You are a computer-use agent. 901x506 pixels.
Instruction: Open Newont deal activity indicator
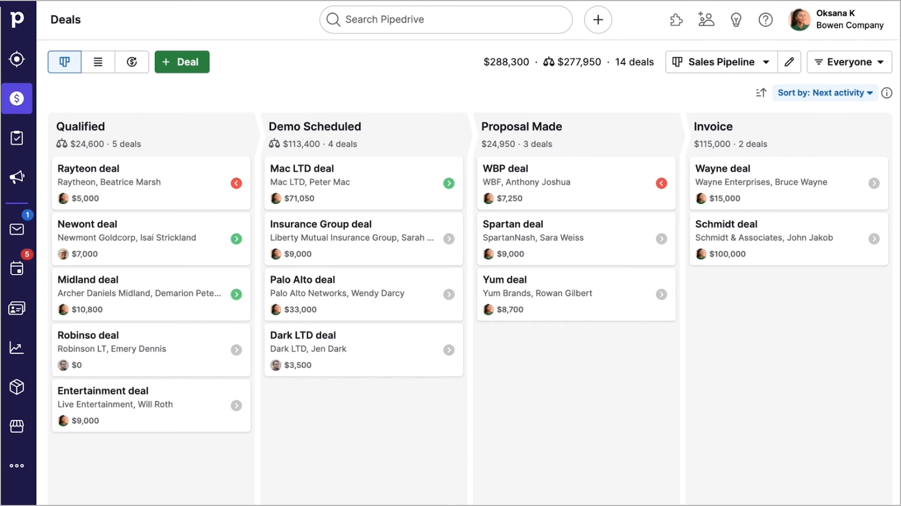point(237,239)
